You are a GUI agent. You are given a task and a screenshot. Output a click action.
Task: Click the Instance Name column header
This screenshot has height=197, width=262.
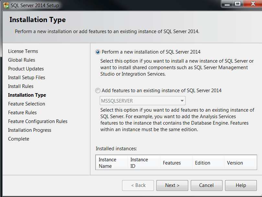112,163
